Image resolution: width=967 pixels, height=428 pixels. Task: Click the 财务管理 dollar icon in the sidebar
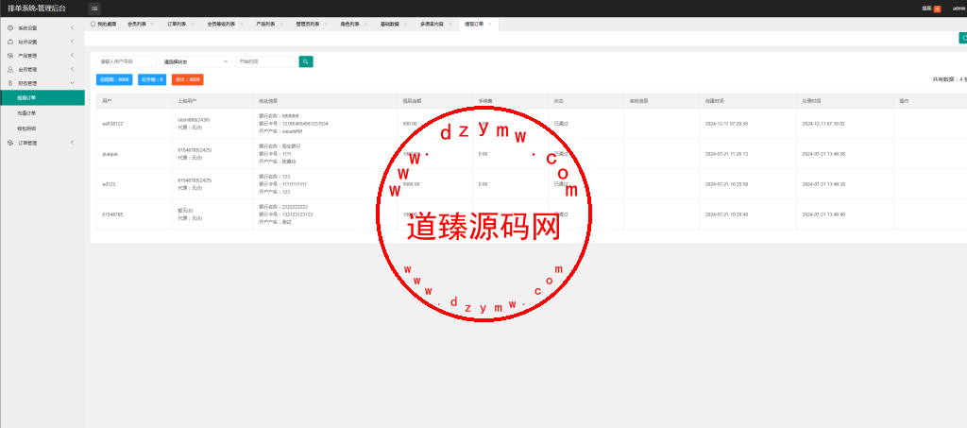click(x=9, y=82)
